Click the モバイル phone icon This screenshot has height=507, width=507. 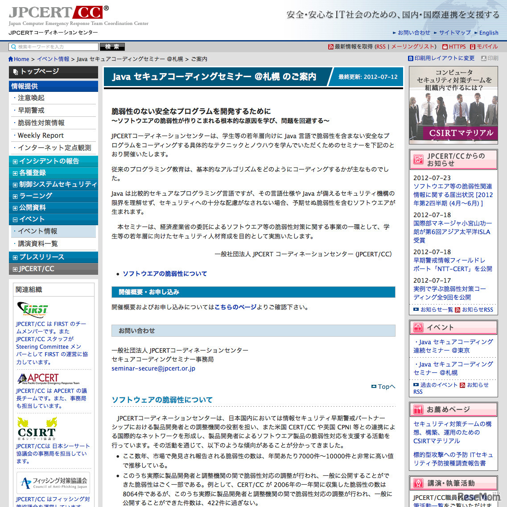(x=472, y=47)
